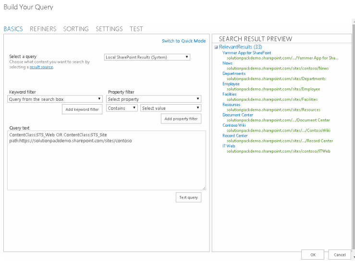Click the .../Yammer App for Sha... URL text
The height and width of the screenshot is (262, 355).
click(x=282, y=58)
